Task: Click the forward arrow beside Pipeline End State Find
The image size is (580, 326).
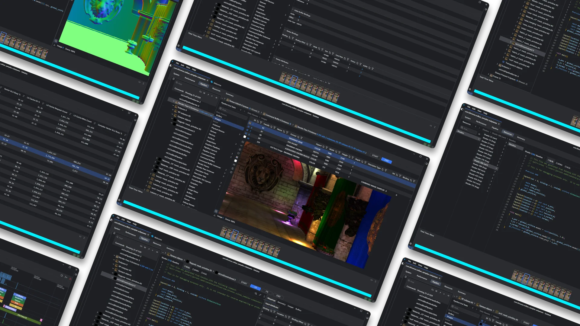Action: pos(244,111)
